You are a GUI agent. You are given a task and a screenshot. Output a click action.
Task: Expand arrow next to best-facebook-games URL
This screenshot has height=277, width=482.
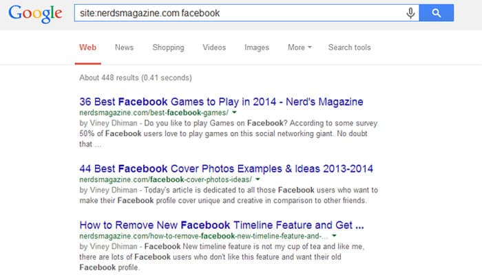pos(235,112)
